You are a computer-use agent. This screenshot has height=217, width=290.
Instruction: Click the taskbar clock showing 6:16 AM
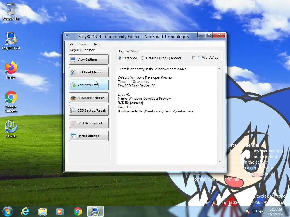275,212
